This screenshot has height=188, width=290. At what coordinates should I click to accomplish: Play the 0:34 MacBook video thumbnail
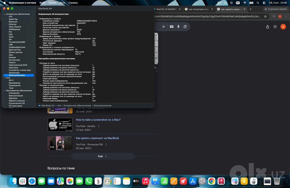60,143
